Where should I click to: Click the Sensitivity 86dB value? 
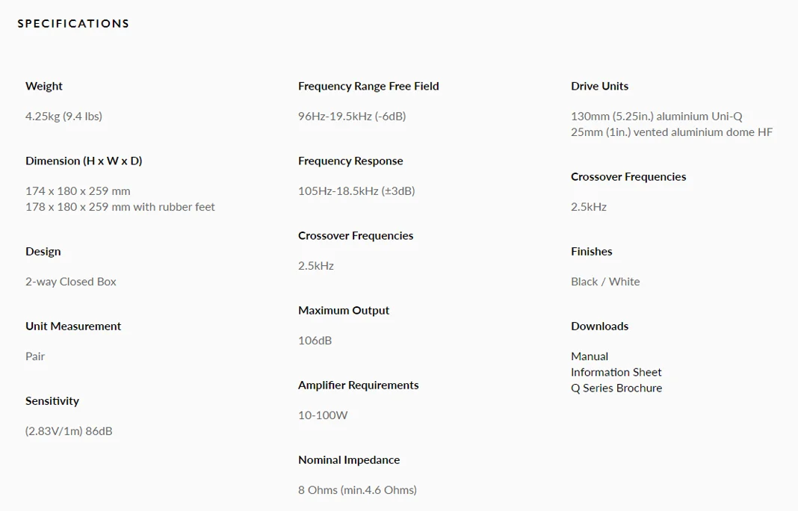(69, 431)
